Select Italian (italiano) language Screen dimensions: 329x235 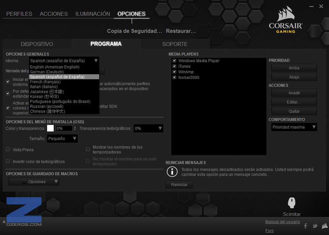pyautogui.click(x=64, y=87)
